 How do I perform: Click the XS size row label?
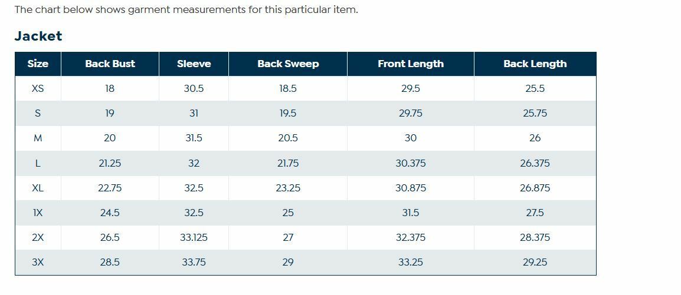click(x=38, y=88)
